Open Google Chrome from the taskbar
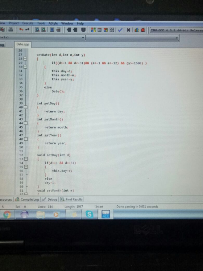The height and width of the screenshot is (271, 203). tap(7, 214)
